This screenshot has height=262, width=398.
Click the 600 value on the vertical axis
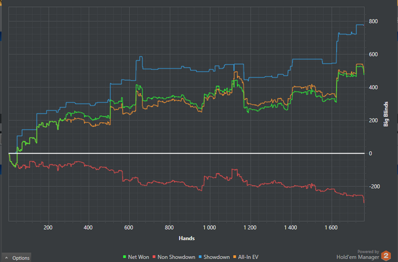(373, 55)
